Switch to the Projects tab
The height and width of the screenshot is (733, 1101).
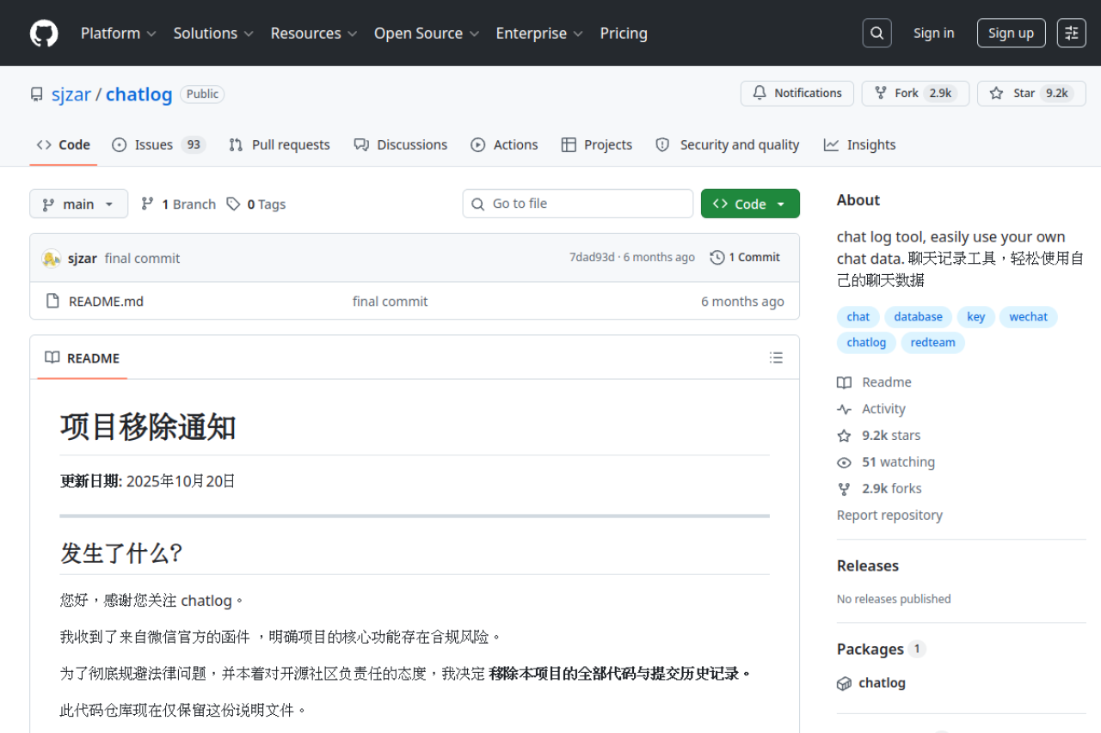tap(597, 145)
